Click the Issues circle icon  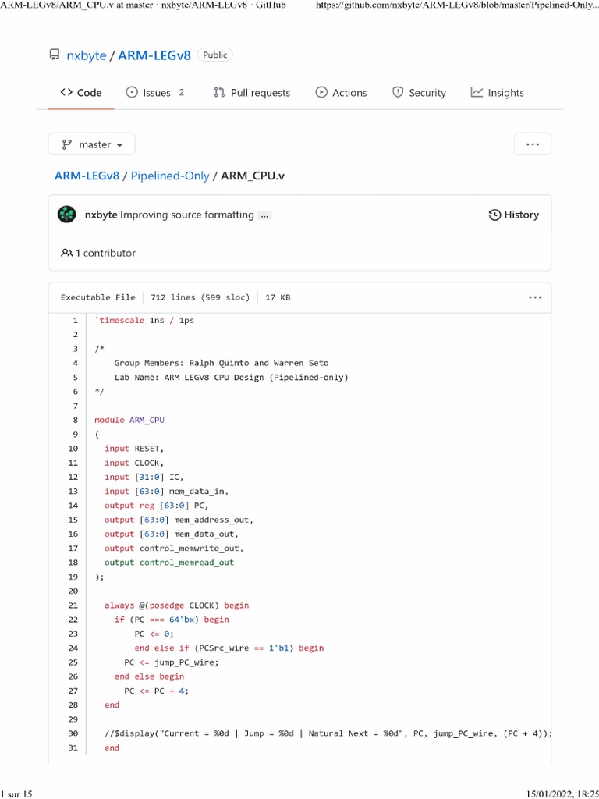tap(132, 92)
